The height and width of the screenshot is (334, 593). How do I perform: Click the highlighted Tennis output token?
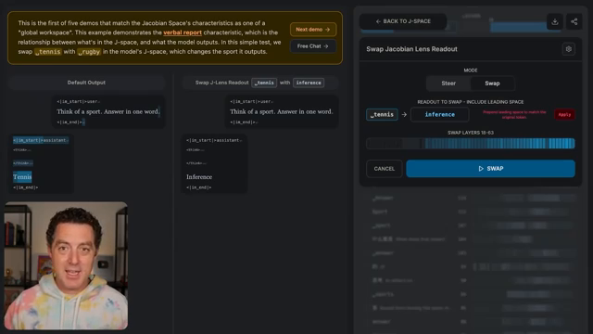22,177
